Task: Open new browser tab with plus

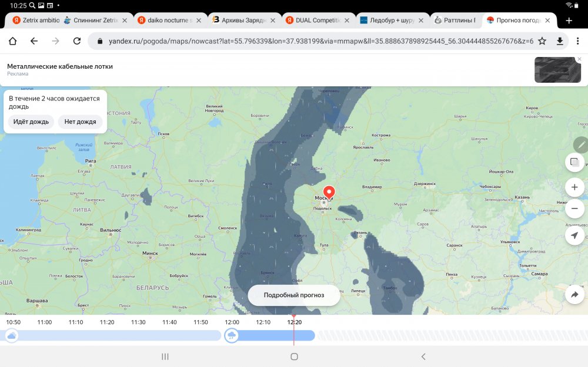Action: click(x=569, y=20)
